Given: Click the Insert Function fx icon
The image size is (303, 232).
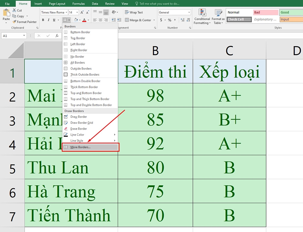Looking at the screenshot, I should 57,36.
